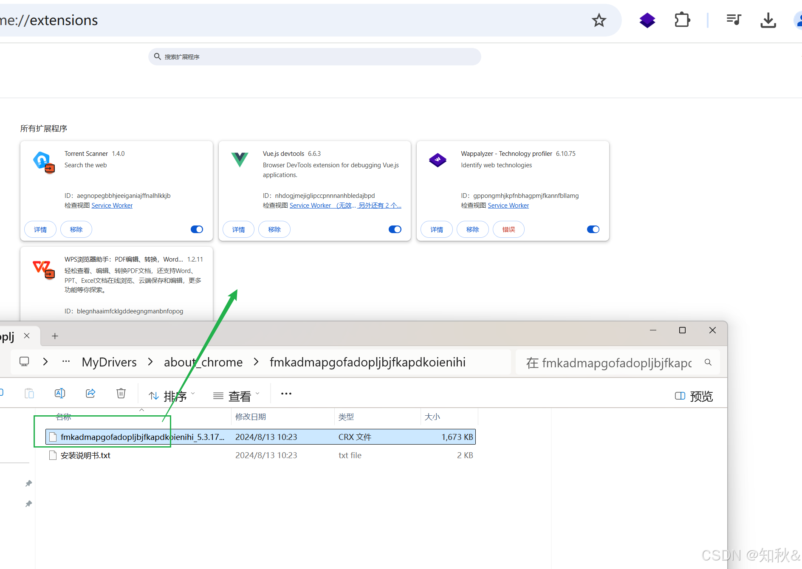Click 移除 for Wappalyzer
Image resolution: width=802 pixels, height=569 pixels.
pos(472,229)
